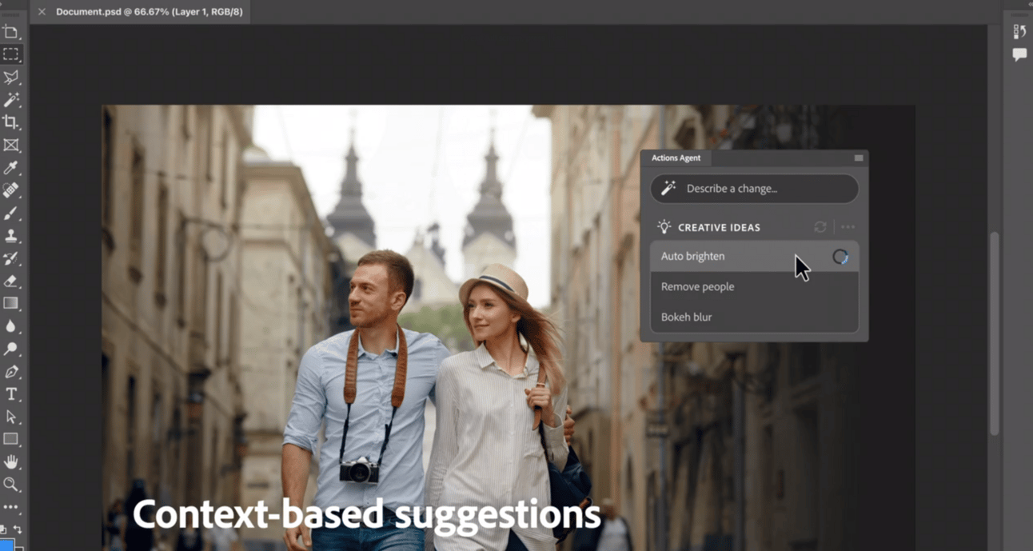Apply the Bokeh blur suggestion
Viewport: 1033px width, 551px height.
pos(686,317)
